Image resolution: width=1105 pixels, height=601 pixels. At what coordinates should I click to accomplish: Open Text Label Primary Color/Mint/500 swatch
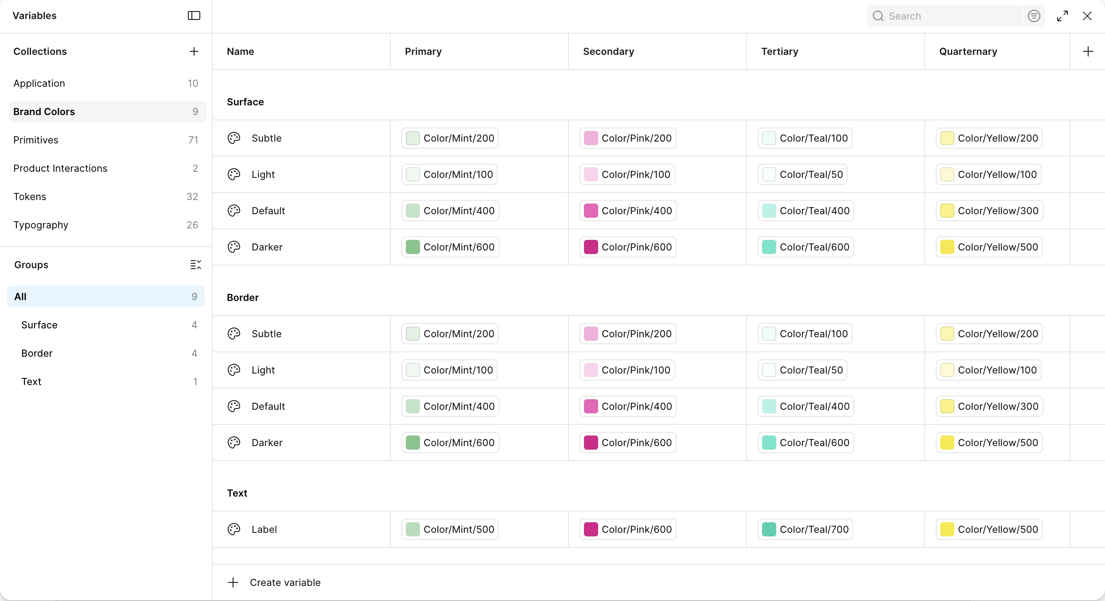pyautogui.click(x=413, y=529)
